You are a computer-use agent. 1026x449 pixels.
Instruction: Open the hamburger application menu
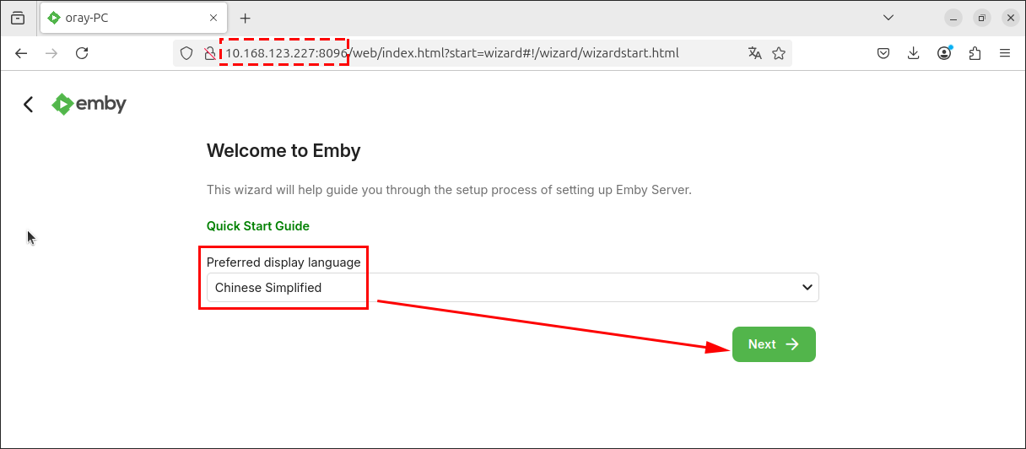point(1005,53)
